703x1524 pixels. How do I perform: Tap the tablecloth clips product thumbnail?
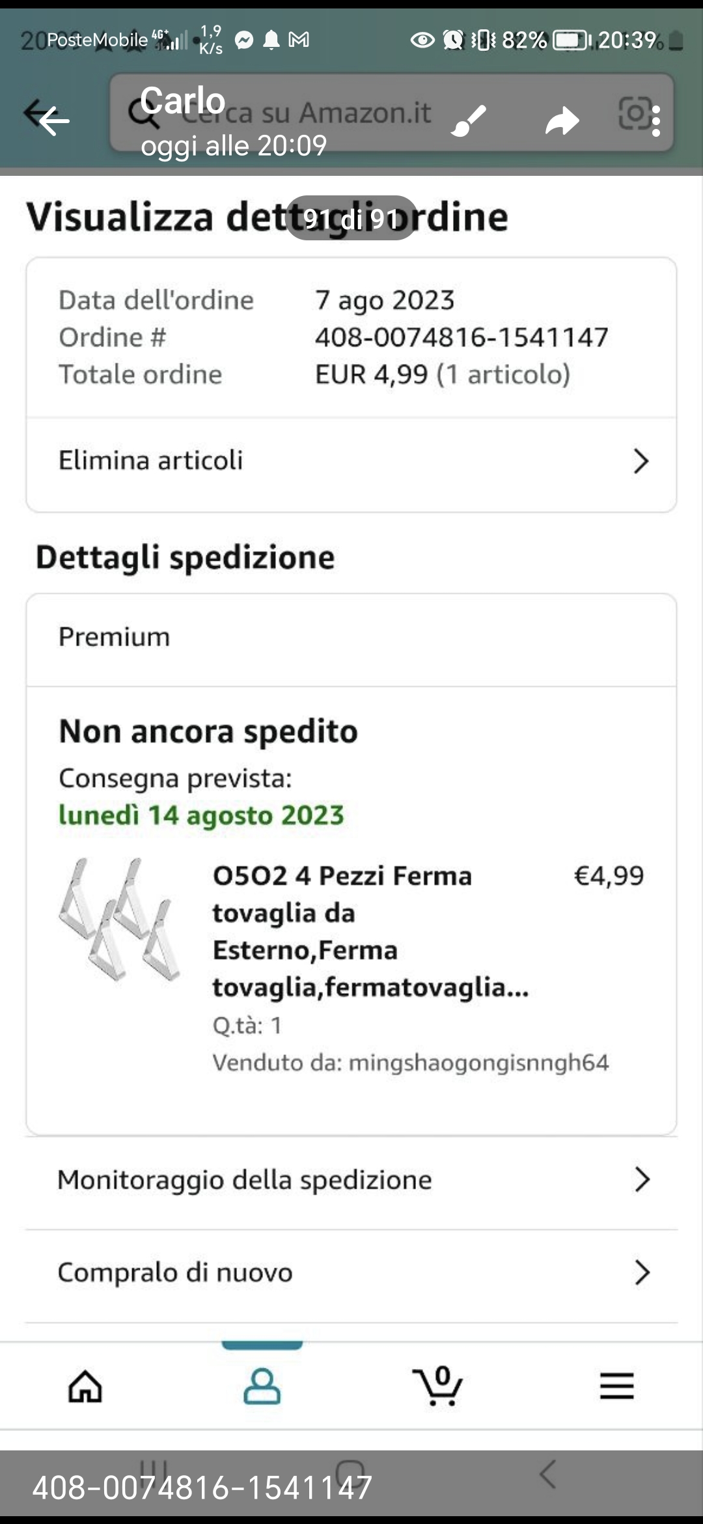click(119, 918)
